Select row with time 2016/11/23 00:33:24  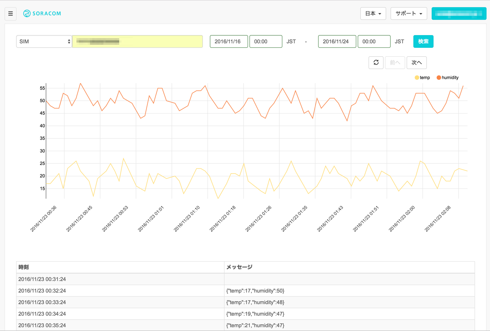[x=245, y=302]
